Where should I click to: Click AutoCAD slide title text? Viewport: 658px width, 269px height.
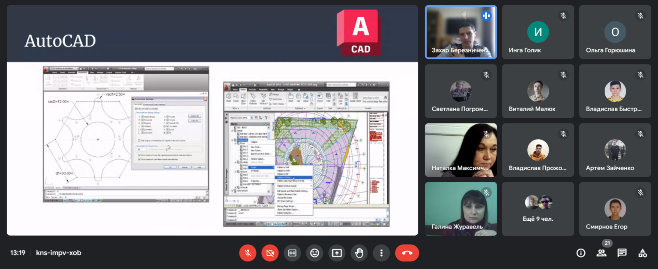(60, 41)
